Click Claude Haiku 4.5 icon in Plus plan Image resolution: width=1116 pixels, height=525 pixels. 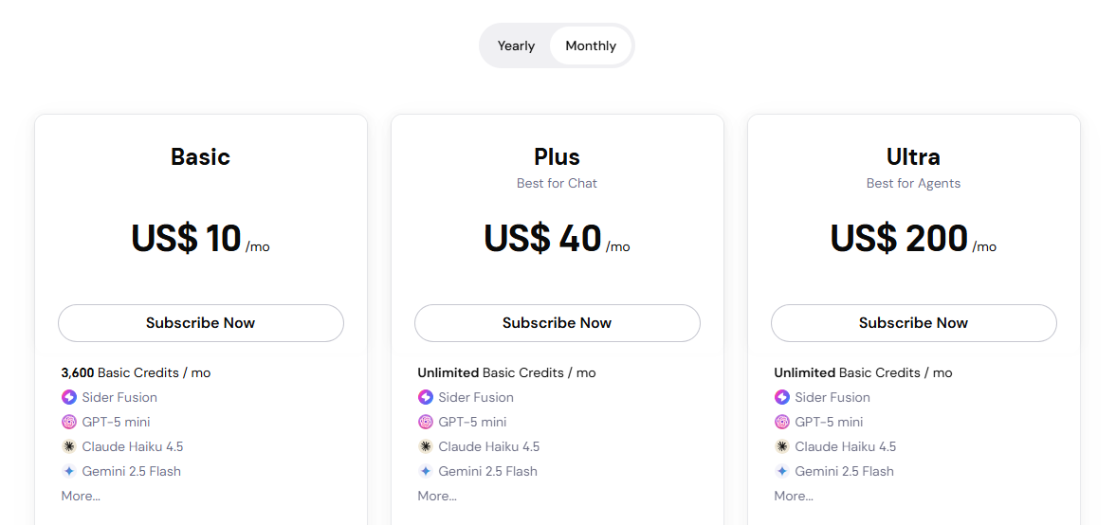(x=426, y=446)
